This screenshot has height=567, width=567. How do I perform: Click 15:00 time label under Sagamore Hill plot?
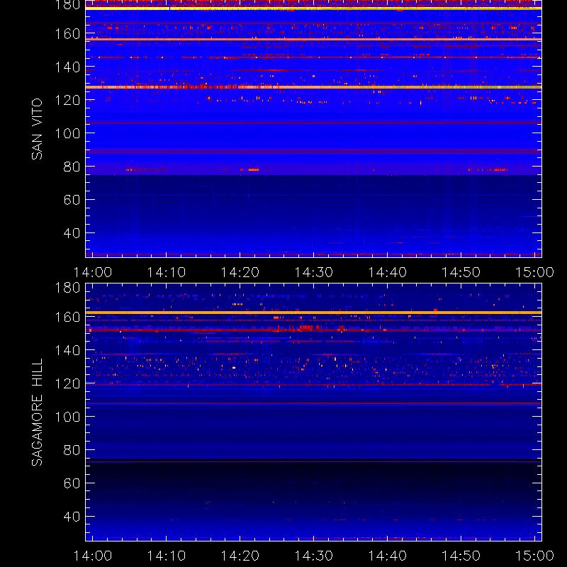(534, 556)
